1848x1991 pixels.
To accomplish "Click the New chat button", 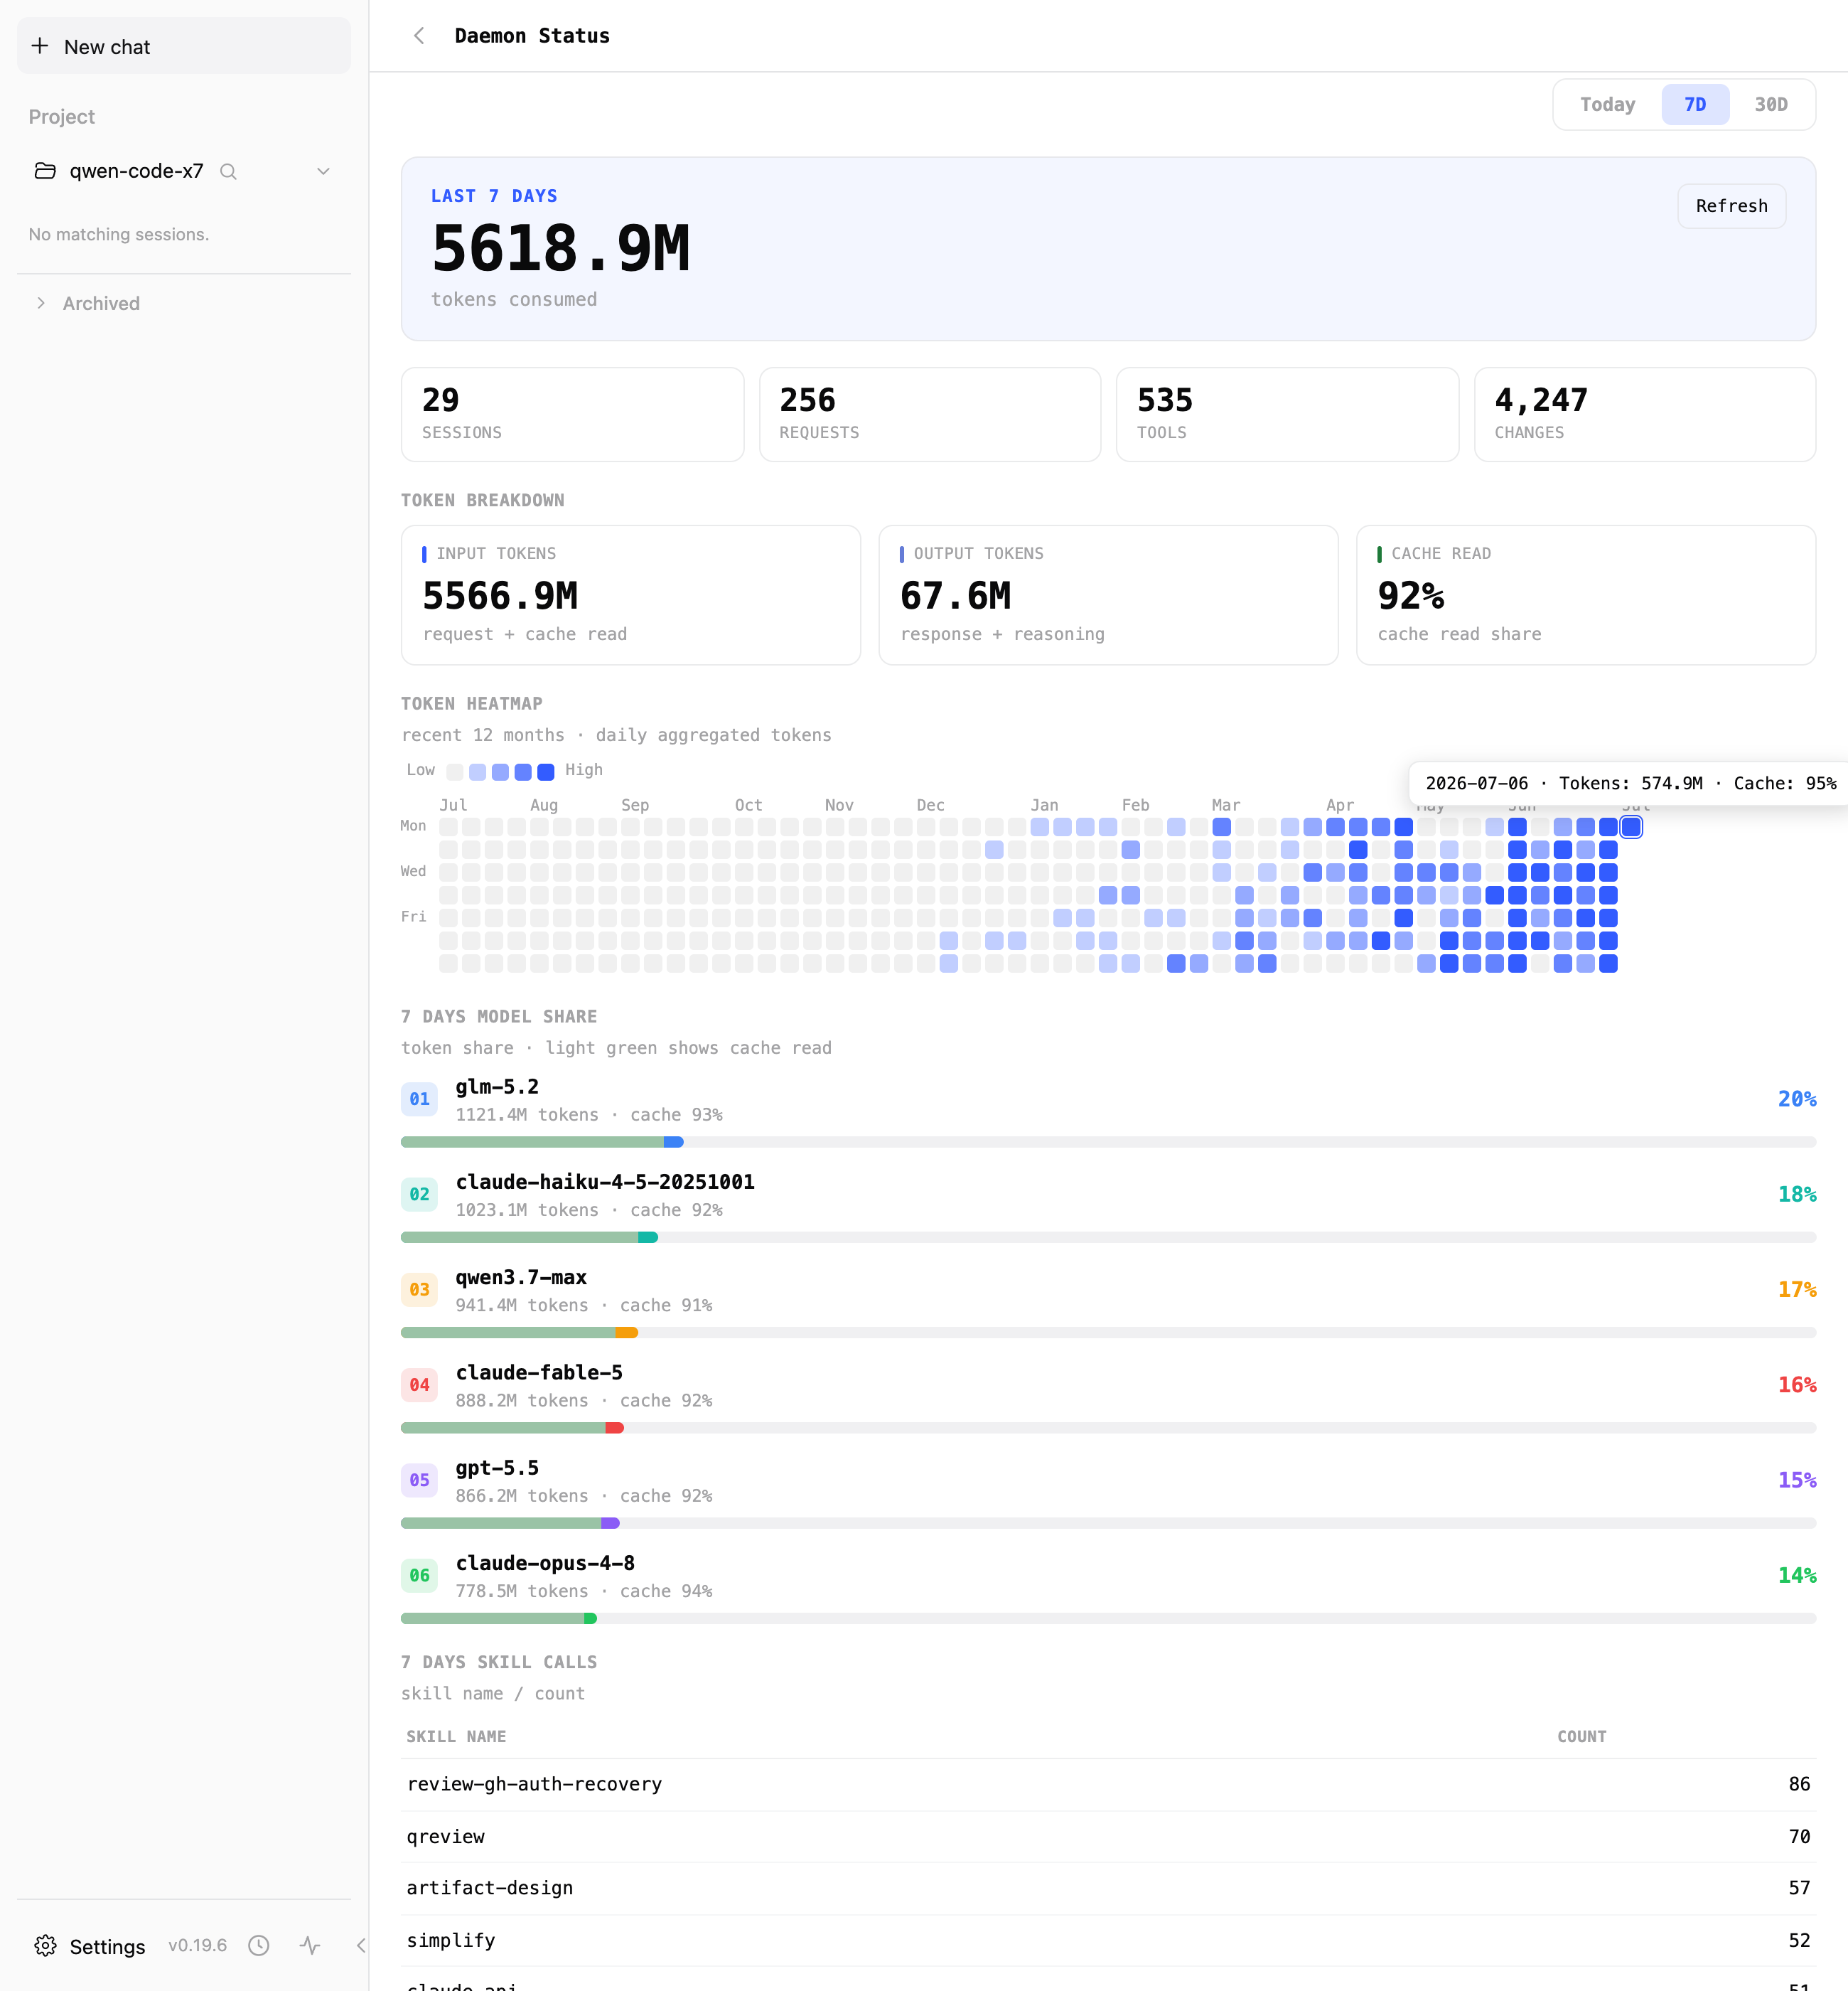I will pos(184,46).
